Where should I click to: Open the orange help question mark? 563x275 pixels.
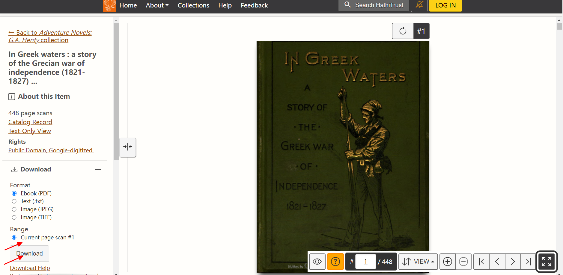335,262
